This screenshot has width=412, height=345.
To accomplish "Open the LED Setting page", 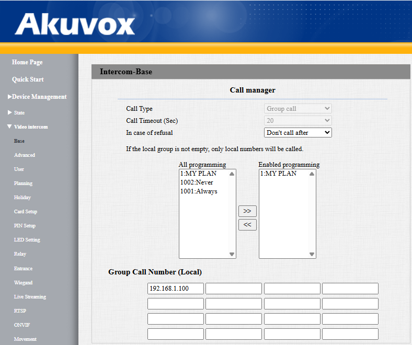I will [27, 240].
